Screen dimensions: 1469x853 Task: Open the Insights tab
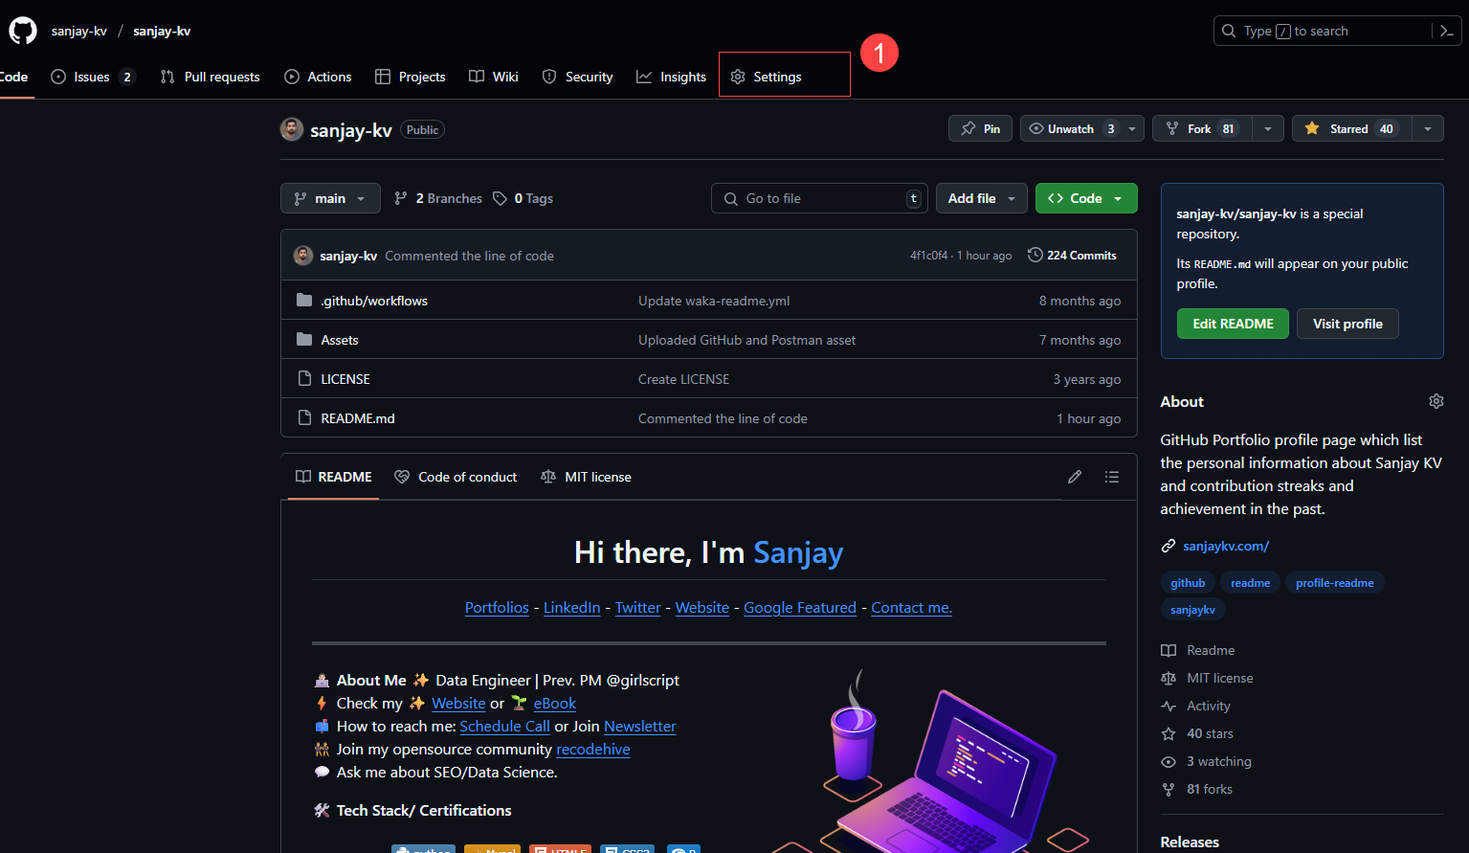coord(672,77)
